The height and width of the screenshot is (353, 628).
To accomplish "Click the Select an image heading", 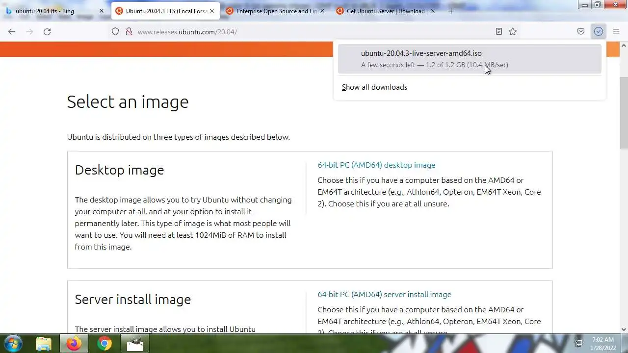I will tap(128, 102).
